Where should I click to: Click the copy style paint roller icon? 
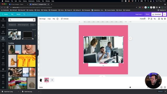pyautogui.click(x=149, y=19)
